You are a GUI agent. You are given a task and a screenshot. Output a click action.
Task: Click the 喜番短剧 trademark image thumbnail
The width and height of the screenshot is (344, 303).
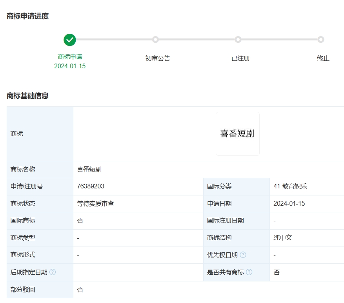point(238,134)
